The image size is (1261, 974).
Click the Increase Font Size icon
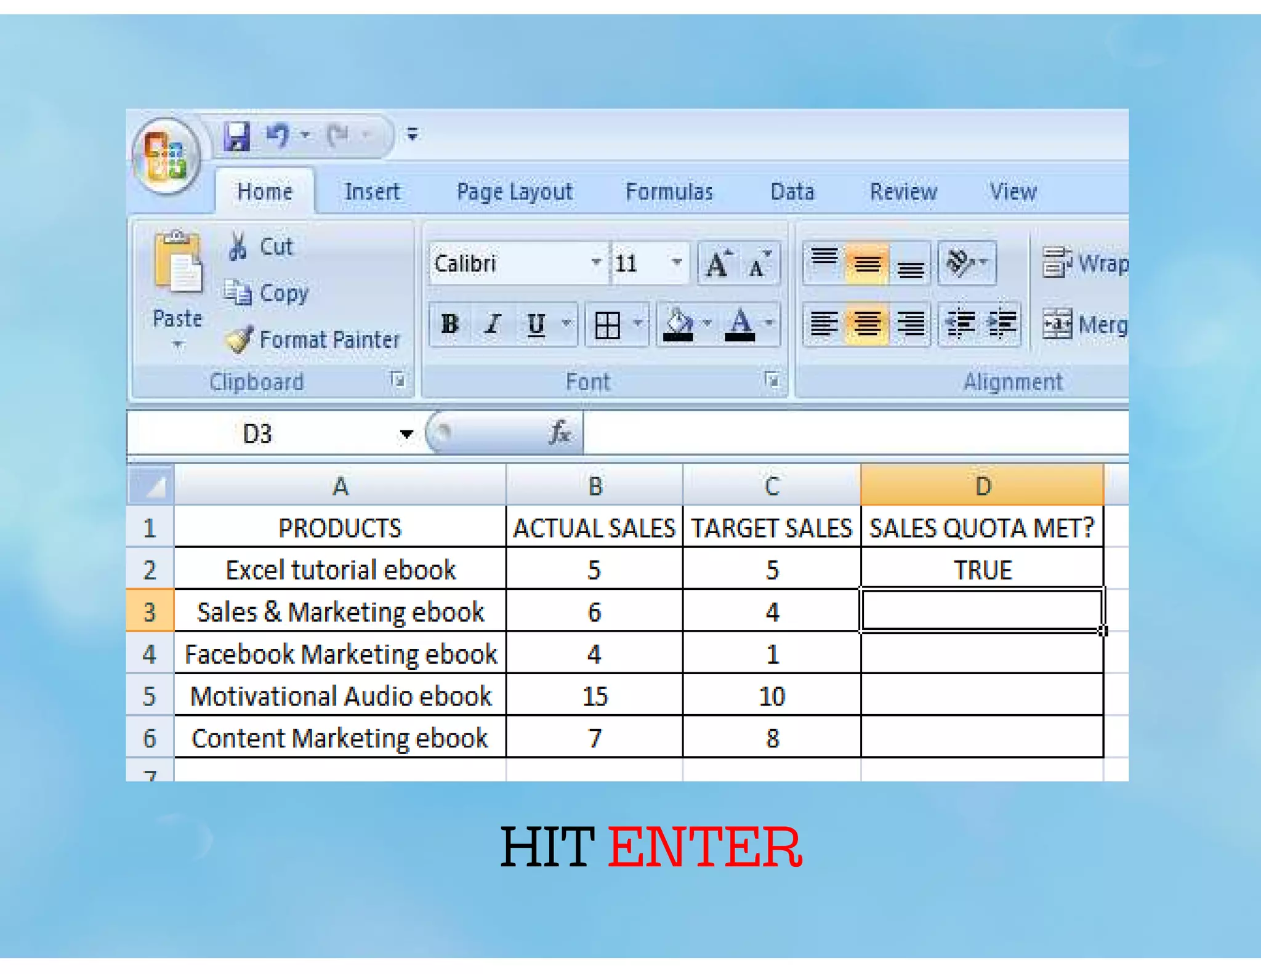(x=718, y=265)
